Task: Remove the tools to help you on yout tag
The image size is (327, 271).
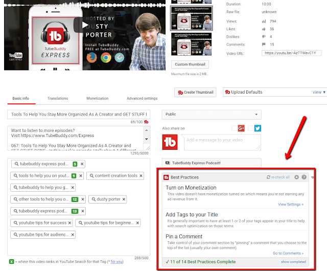Action: [81, 176]
